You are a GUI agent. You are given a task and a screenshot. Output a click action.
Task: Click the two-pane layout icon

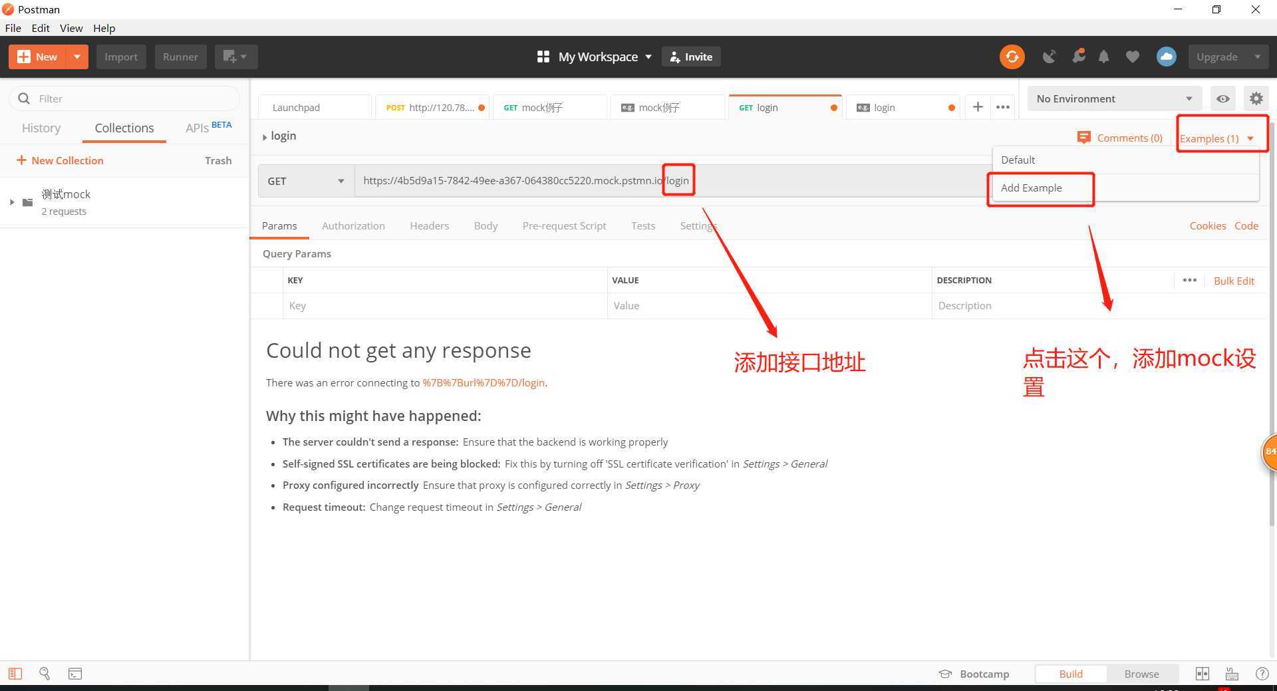(x=1202, y=674)
